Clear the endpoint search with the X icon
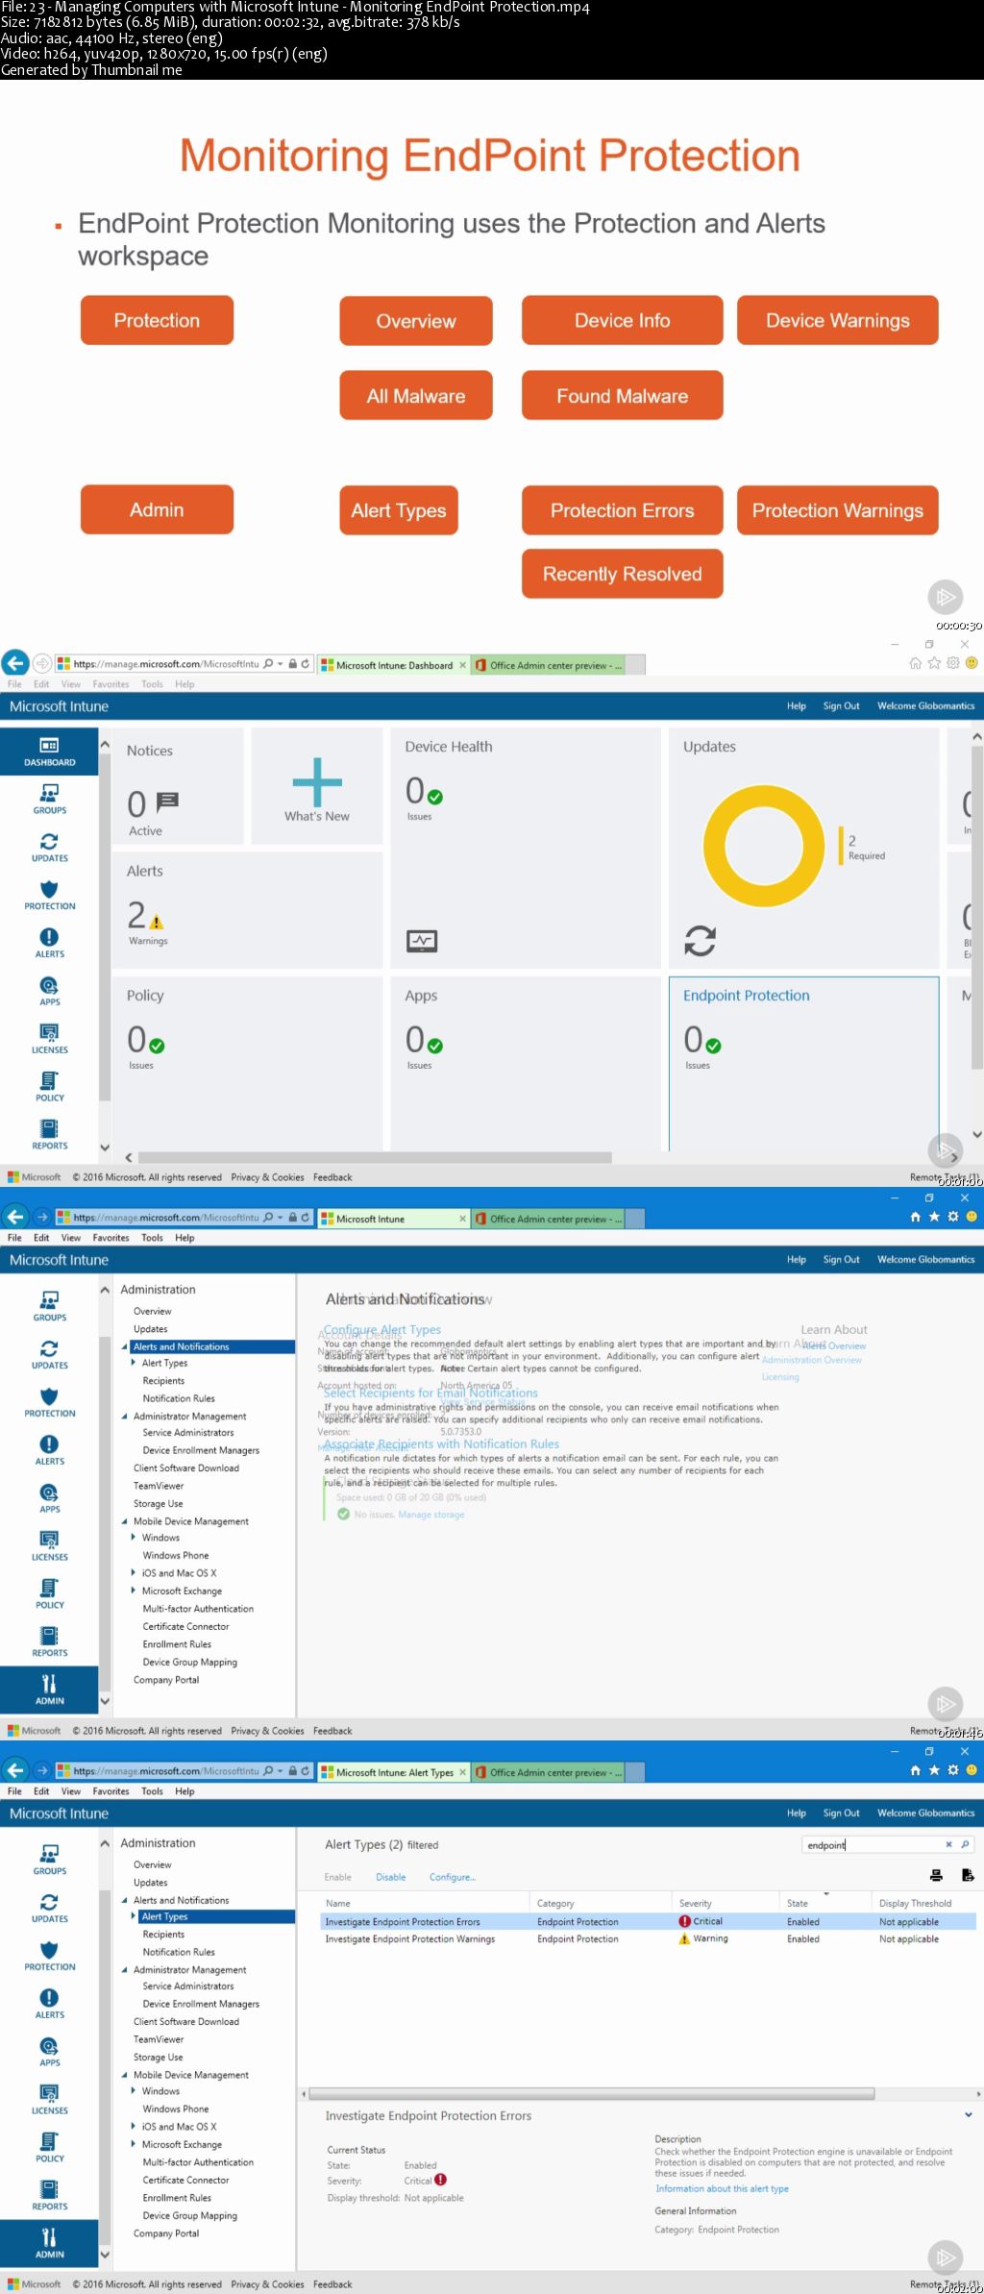 pos(948,1844)
